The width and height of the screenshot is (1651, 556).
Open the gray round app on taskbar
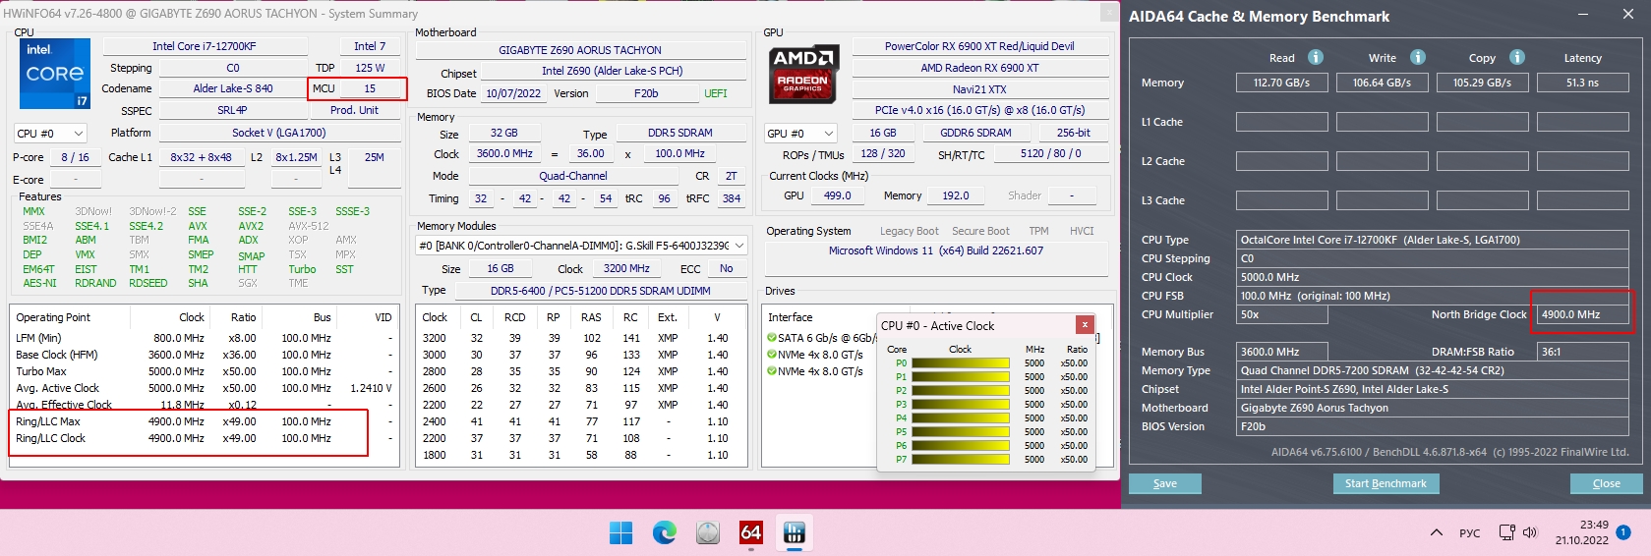click(708, 532)
